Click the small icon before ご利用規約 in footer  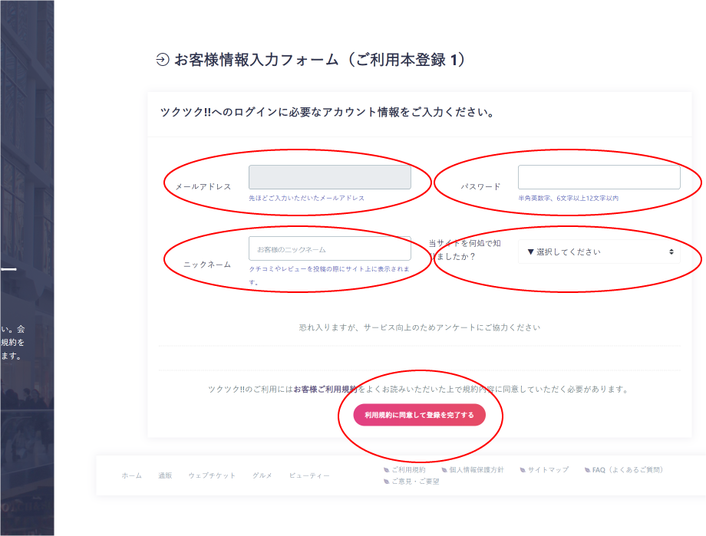(x=386, y=470)
